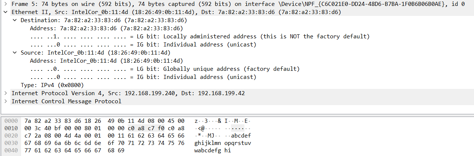
Task: Expand Internet Control Message Protocol section
Action: click(x=6, y=101)
